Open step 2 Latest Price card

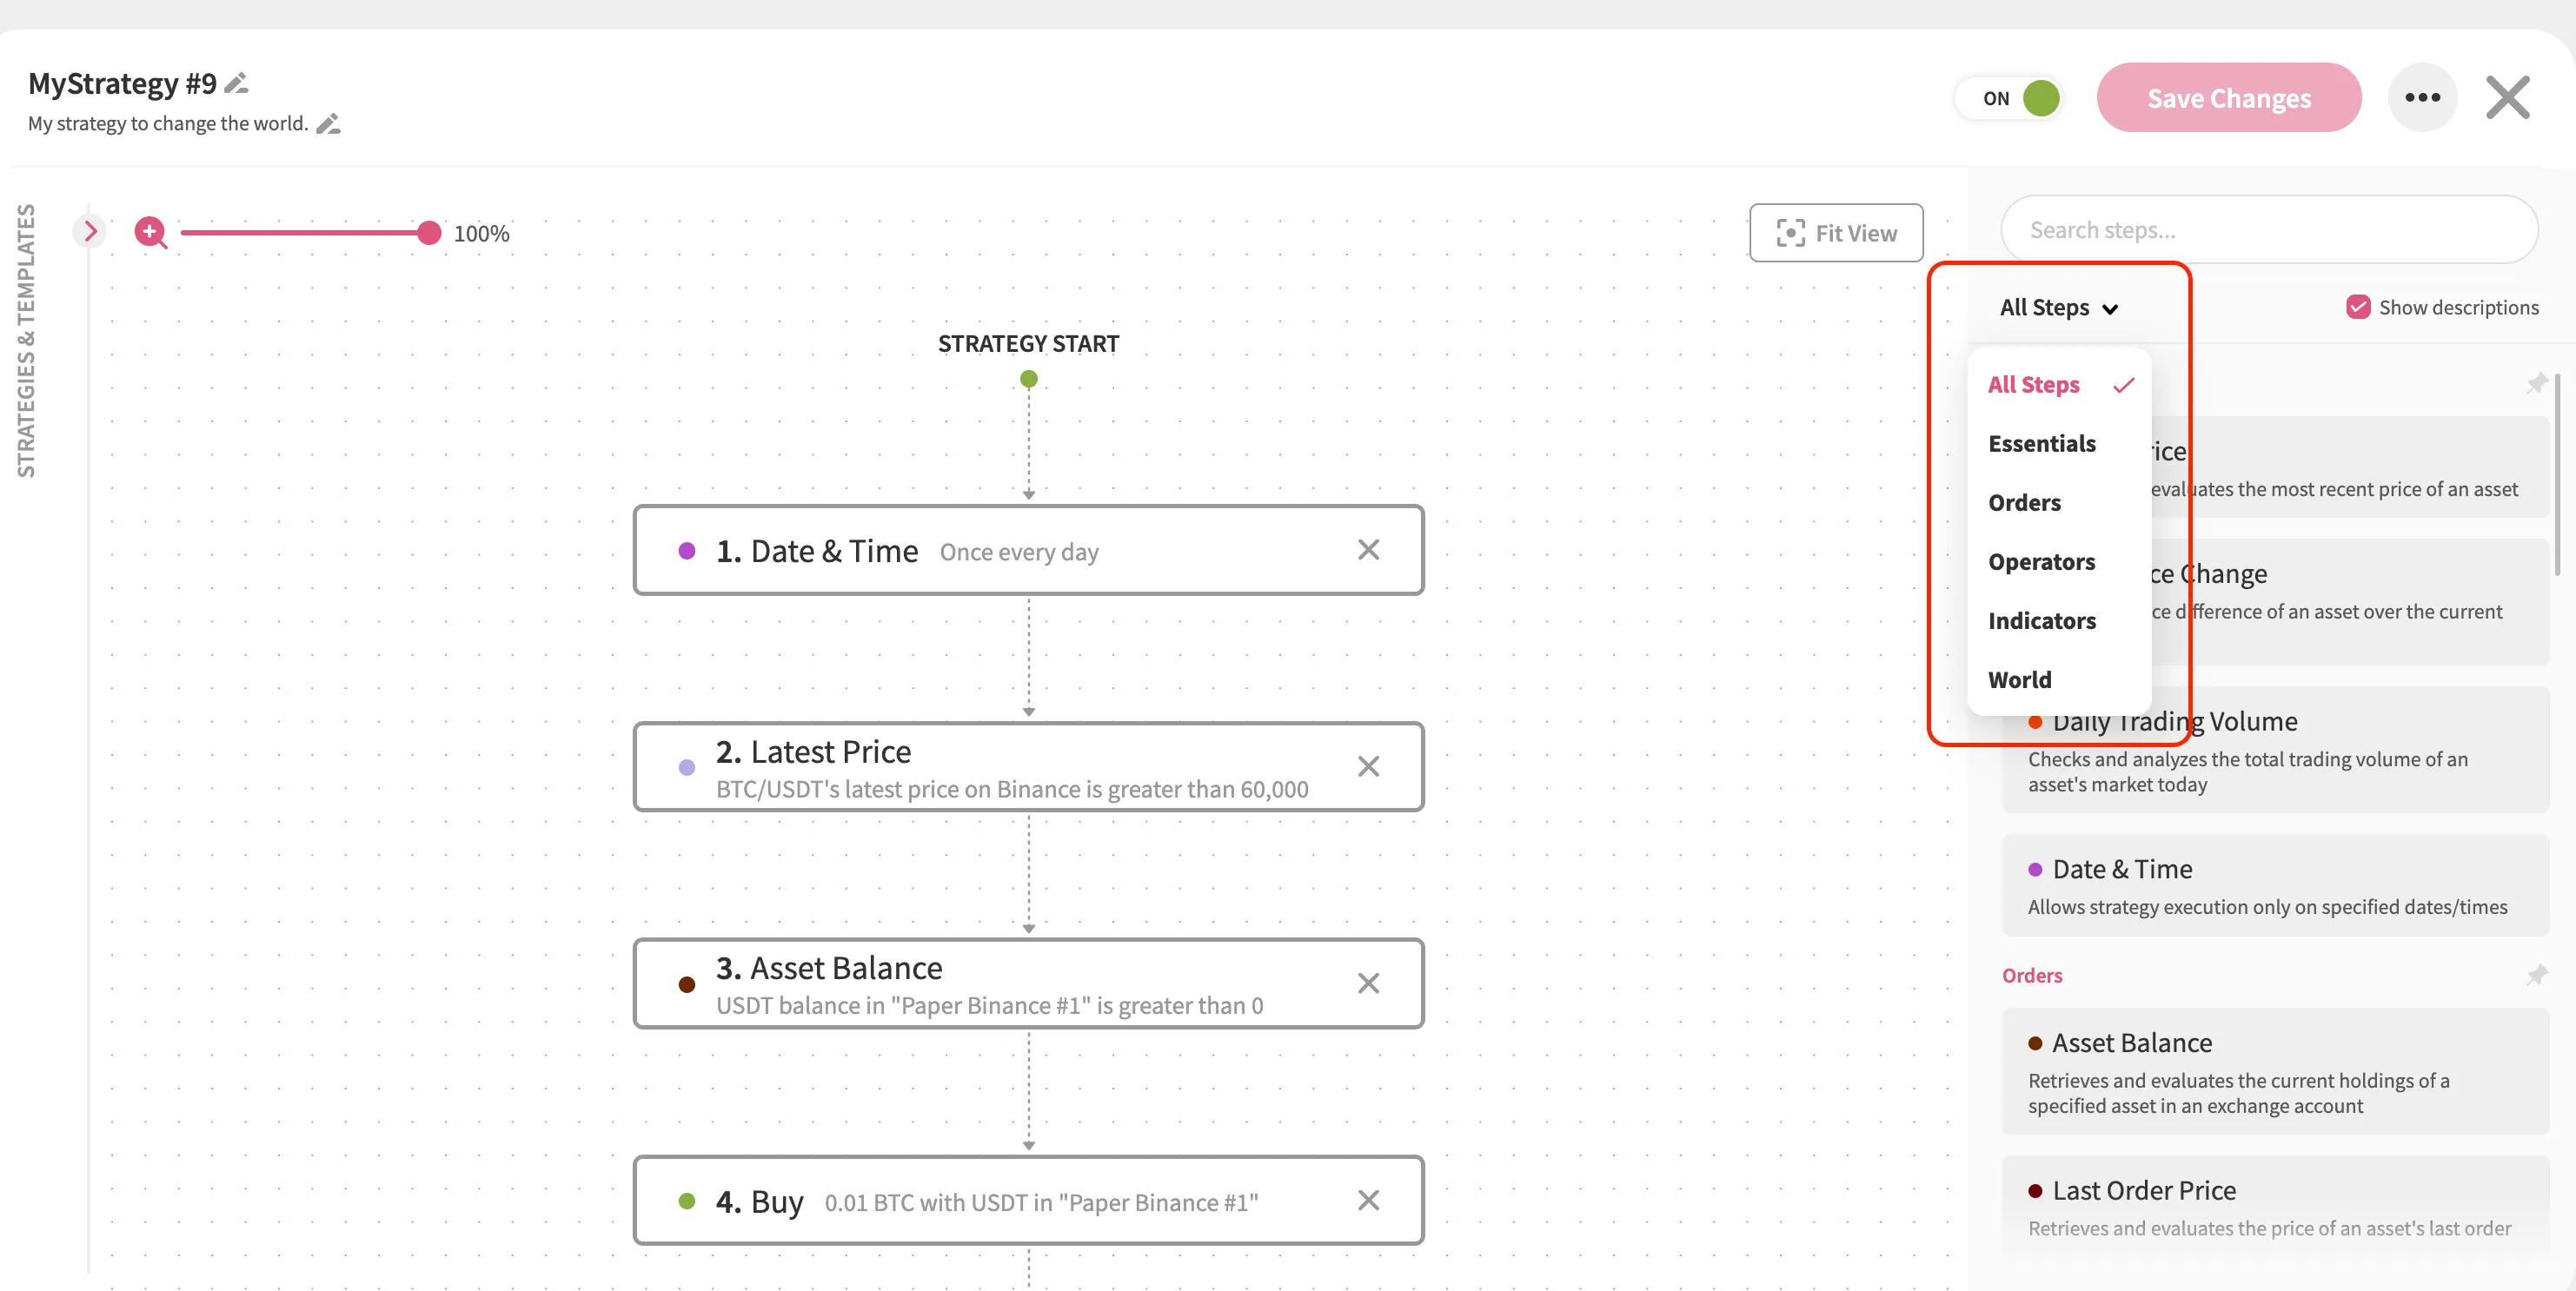[x=1028, y=767]
